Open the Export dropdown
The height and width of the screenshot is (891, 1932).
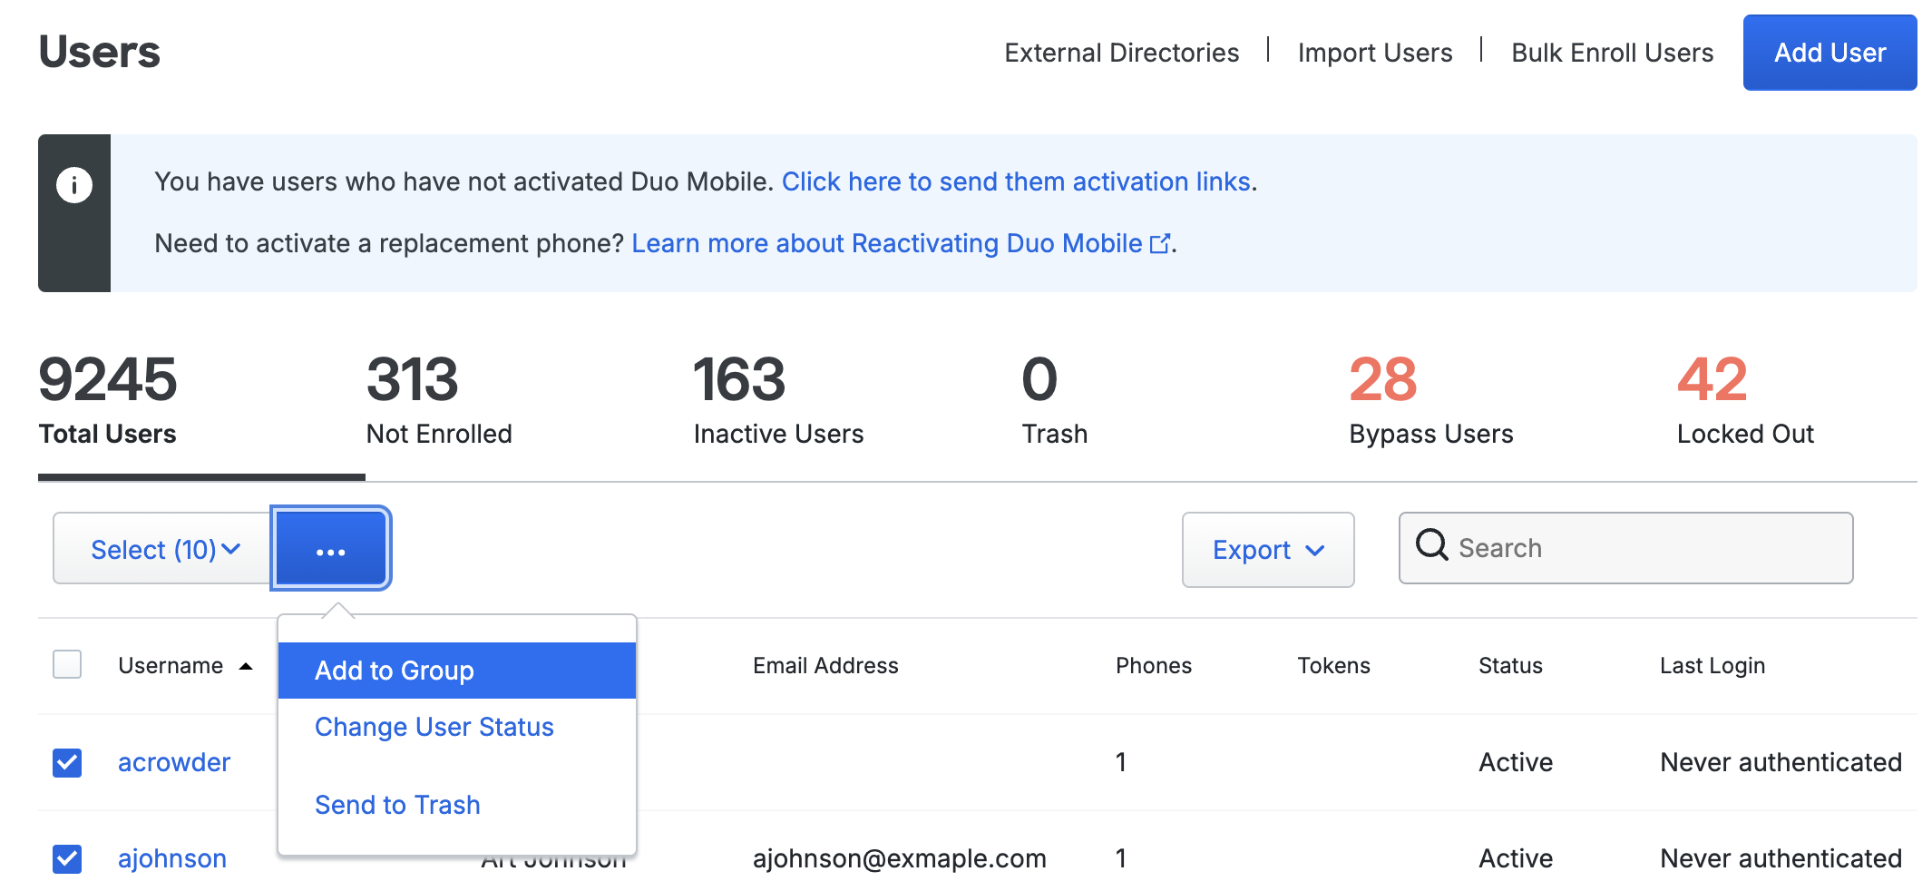(x=1267, y=548)
